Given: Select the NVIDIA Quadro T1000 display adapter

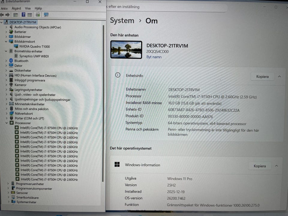Looking at the screenshot, I should pos(34,46).
